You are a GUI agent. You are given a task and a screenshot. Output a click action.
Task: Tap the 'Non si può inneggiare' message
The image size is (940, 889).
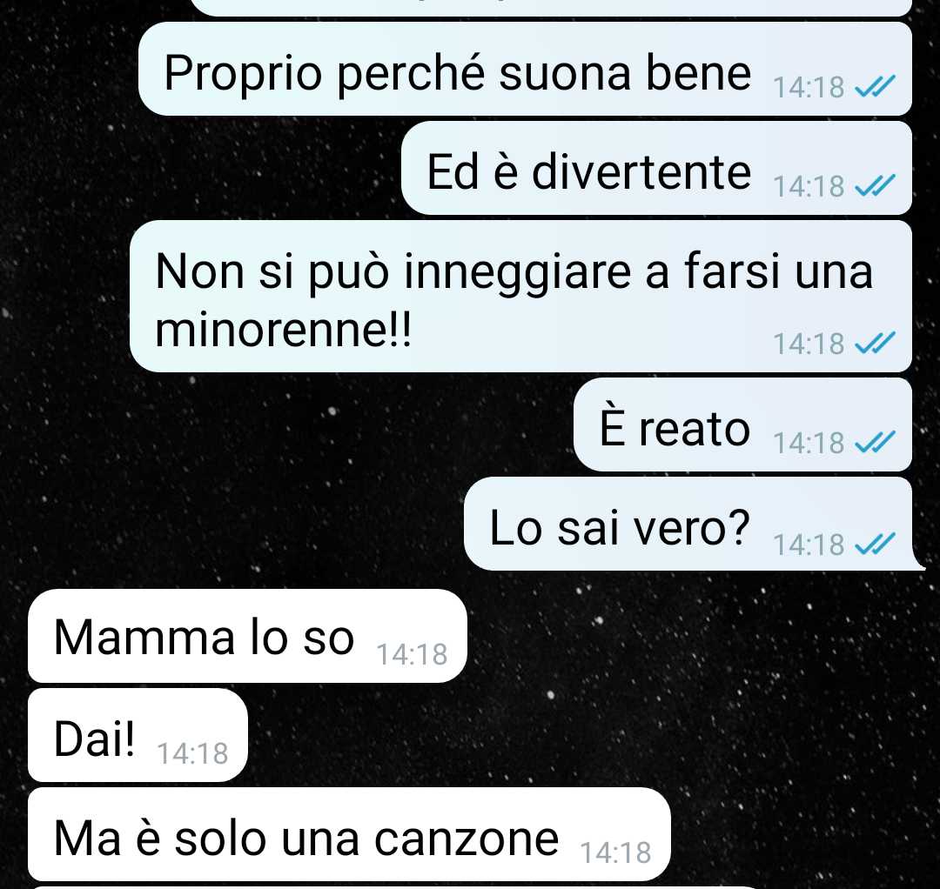pos(521,296)
